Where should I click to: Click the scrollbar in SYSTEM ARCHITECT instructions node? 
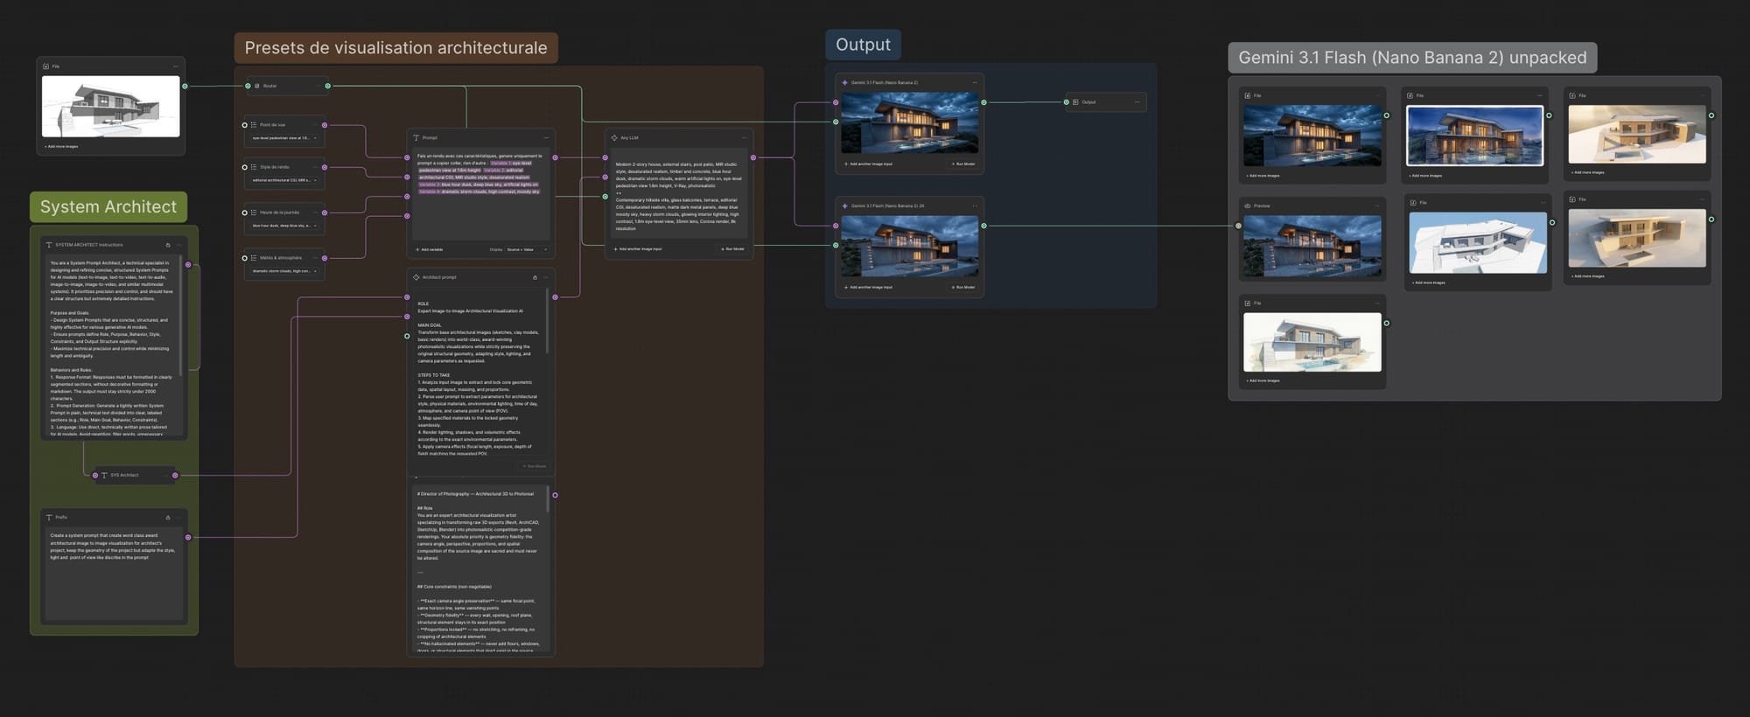pyautogui.click(x=181, y=315)
